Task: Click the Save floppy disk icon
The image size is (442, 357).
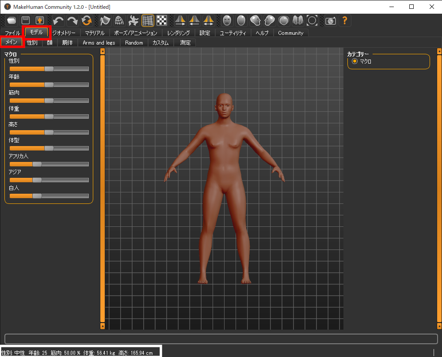Action: tap(26, 20)
